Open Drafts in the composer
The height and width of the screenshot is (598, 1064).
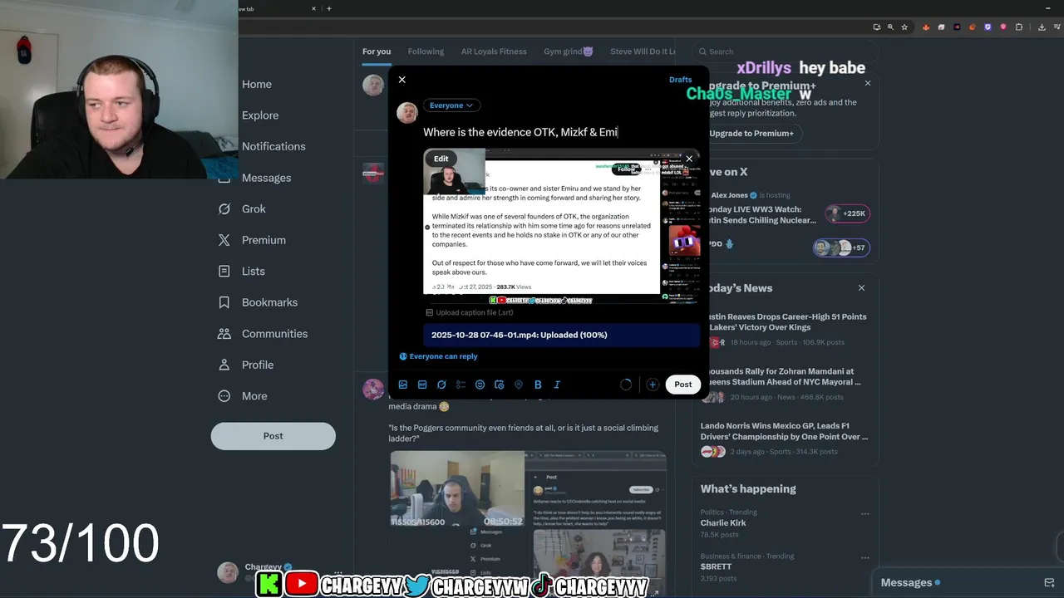680,80
